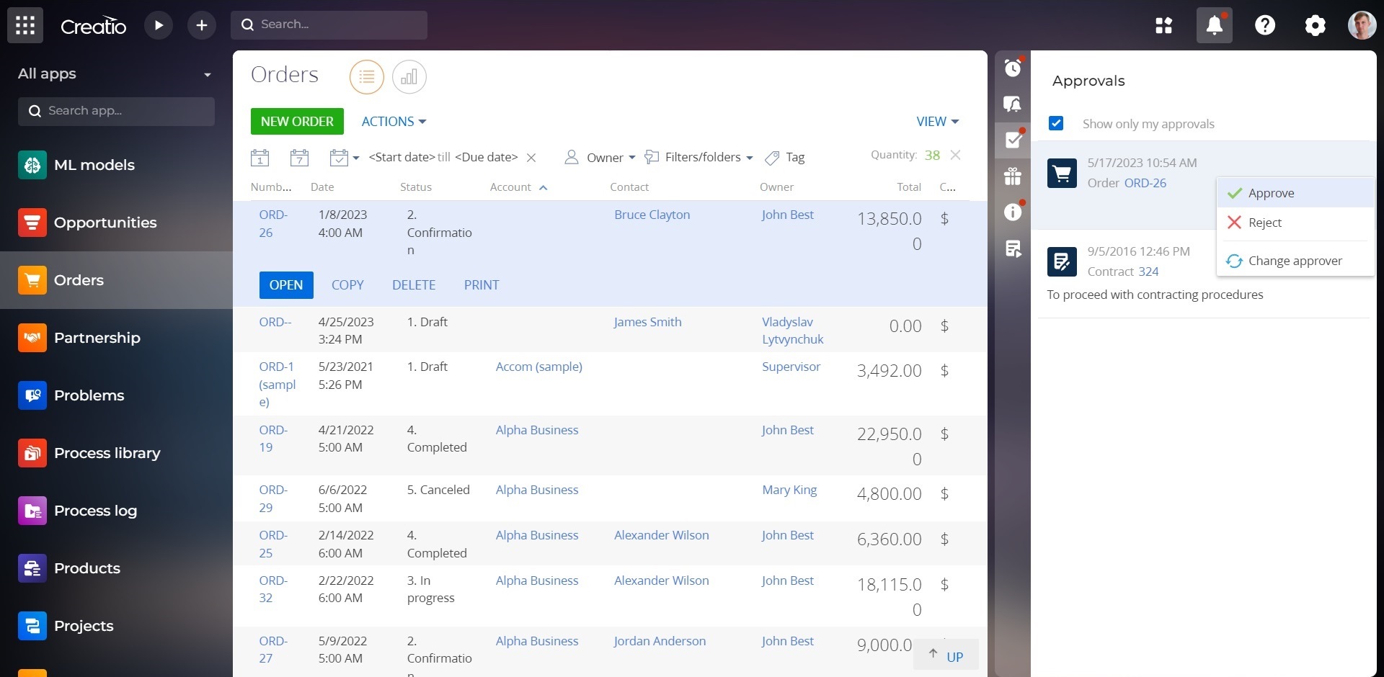Select Reject in the approval menu
The width and height of the screenshot is (1384, 677).
[1295, 223]
